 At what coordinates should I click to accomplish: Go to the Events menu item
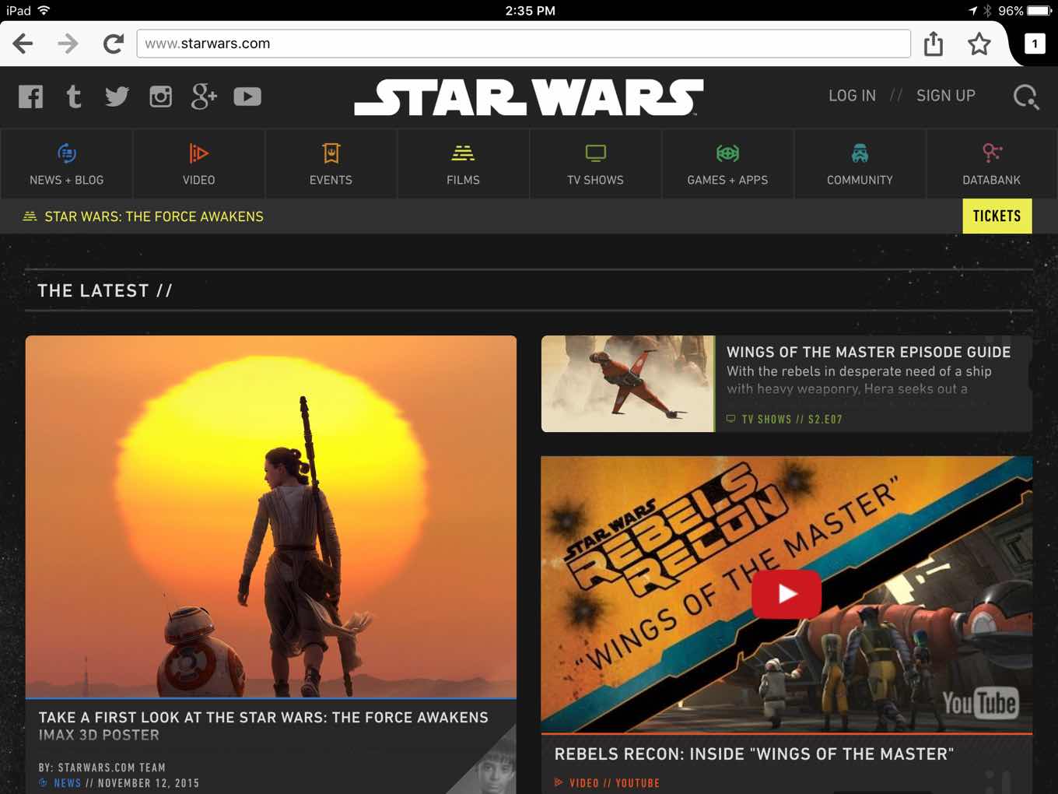click(x=331, y=164)
